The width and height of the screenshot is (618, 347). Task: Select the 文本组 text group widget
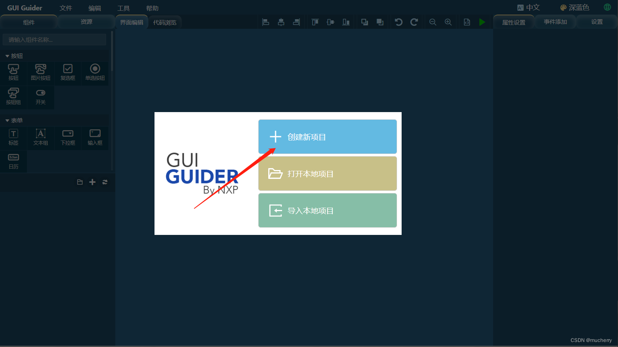[41, 137]
